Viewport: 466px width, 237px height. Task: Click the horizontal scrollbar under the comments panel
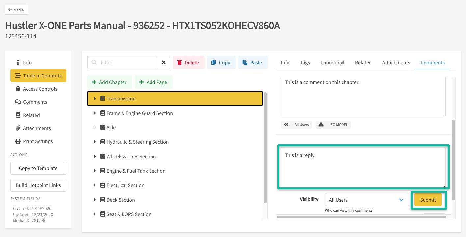[x=349, y=217]
